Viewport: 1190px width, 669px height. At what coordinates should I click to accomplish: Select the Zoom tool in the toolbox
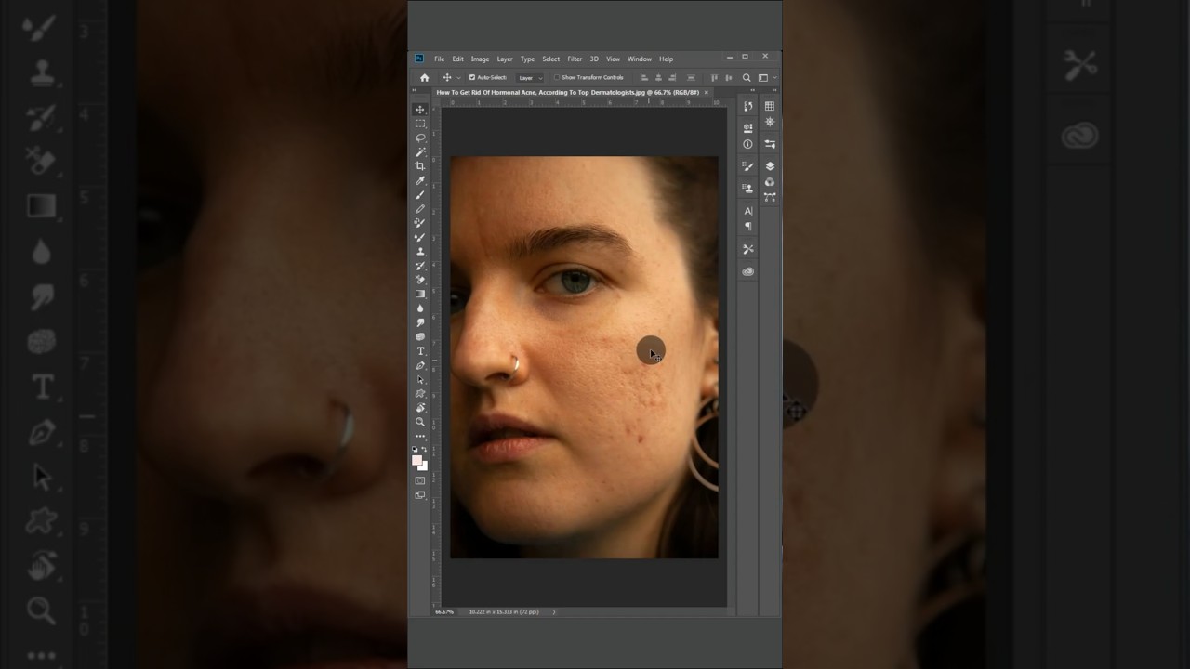coord(420,422)
